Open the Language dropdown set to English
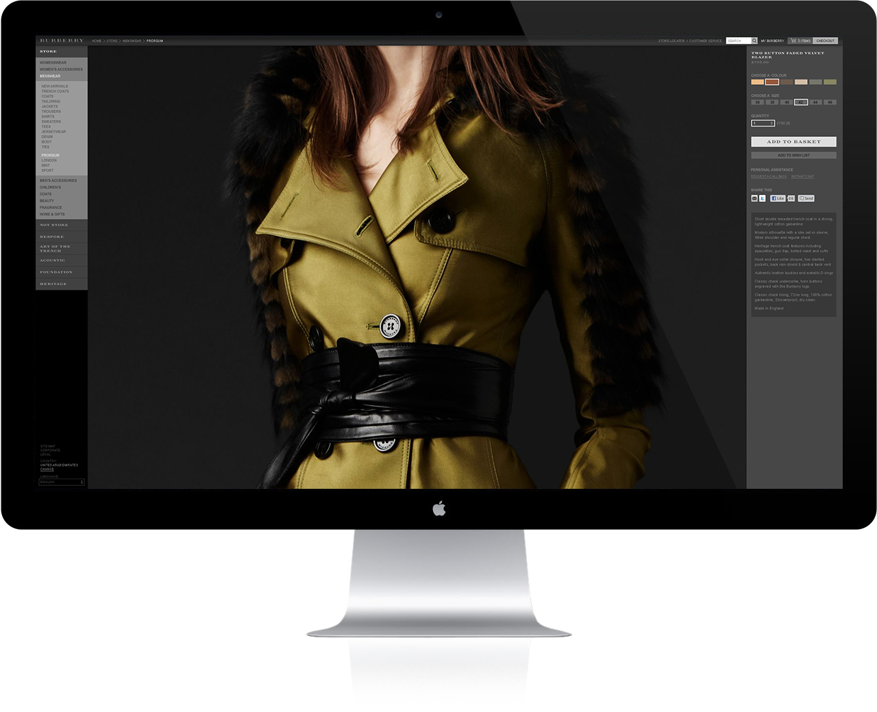877x712 pixels. coord(62,482)
